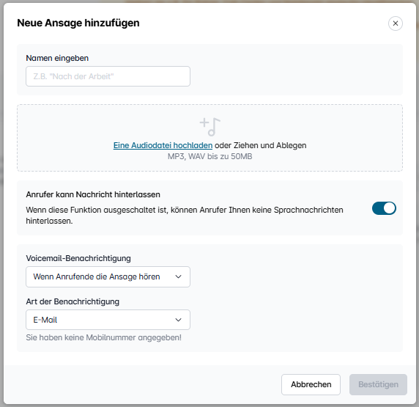Click the Abbrechen button

[x=311, y=384]
